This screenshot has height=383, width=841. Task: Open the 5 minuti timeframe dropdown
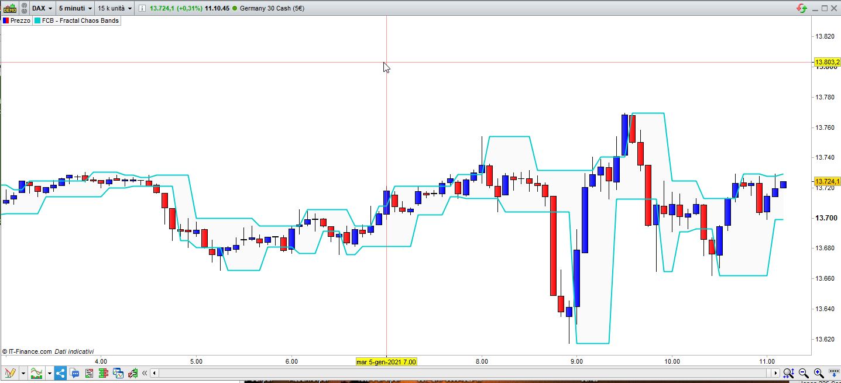[75, 8]
